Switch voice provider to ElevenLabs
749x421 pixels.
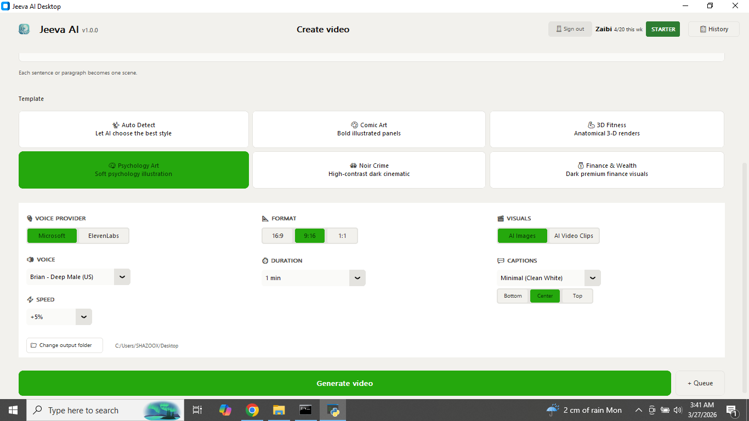point(103,236)
